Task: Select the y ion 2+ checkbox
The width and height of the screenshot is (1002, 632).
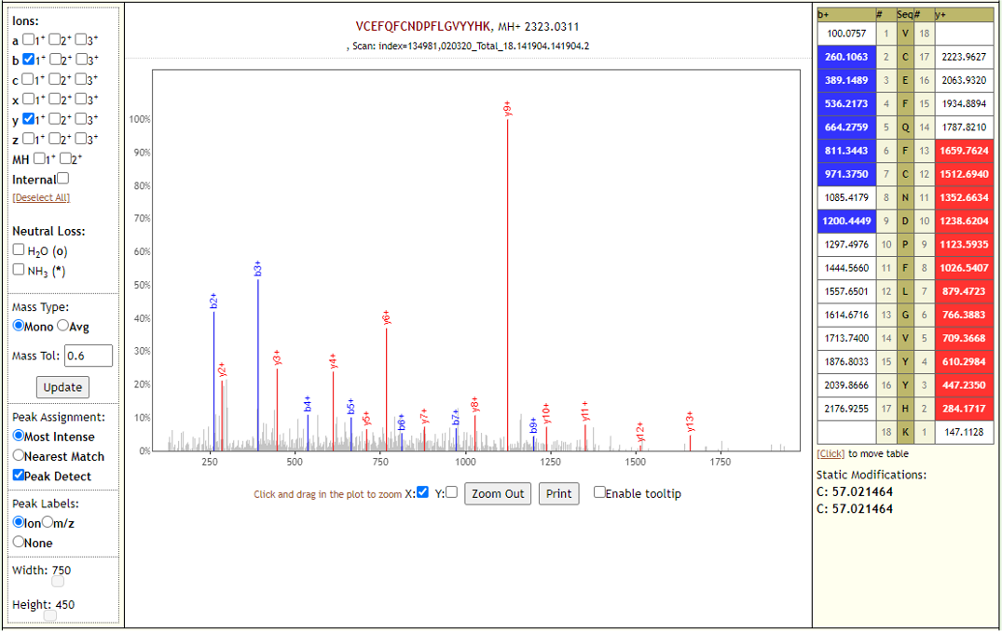Action: click(55, 119)
